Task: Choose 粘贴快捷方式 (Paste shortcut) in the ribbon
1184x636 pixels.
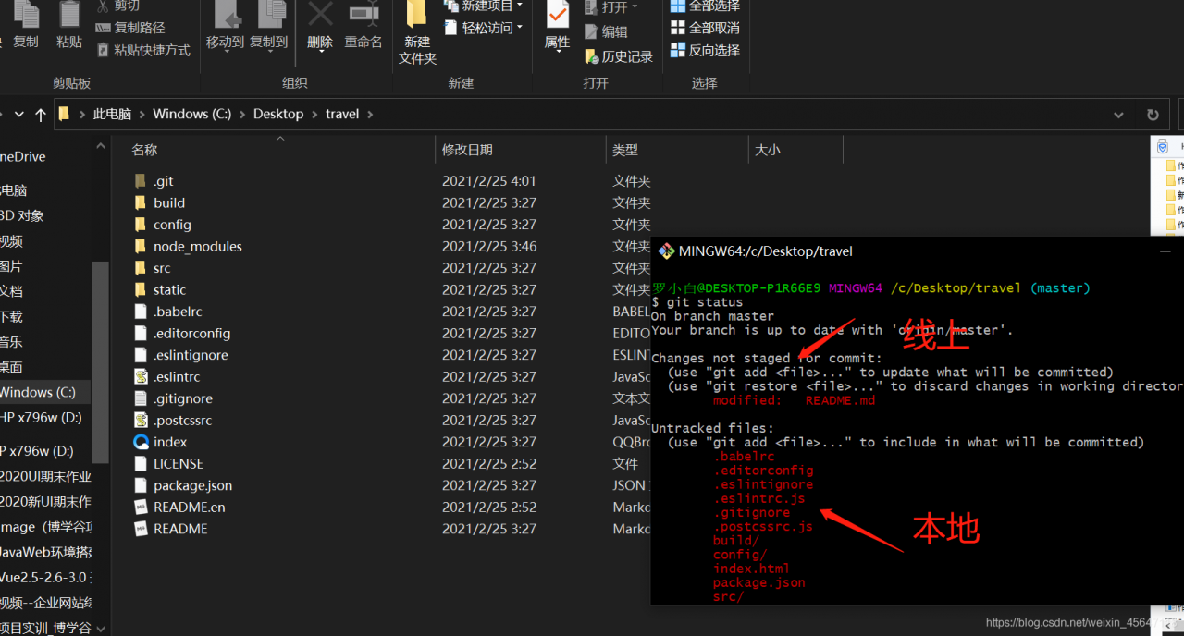Action: tap(143, 50)
